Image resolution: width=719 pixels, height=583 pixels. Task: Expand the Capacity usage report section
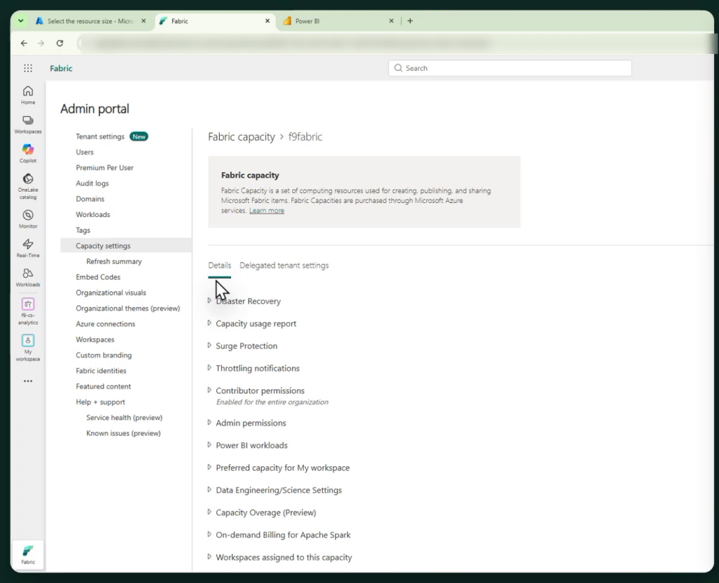click(252, 323)
